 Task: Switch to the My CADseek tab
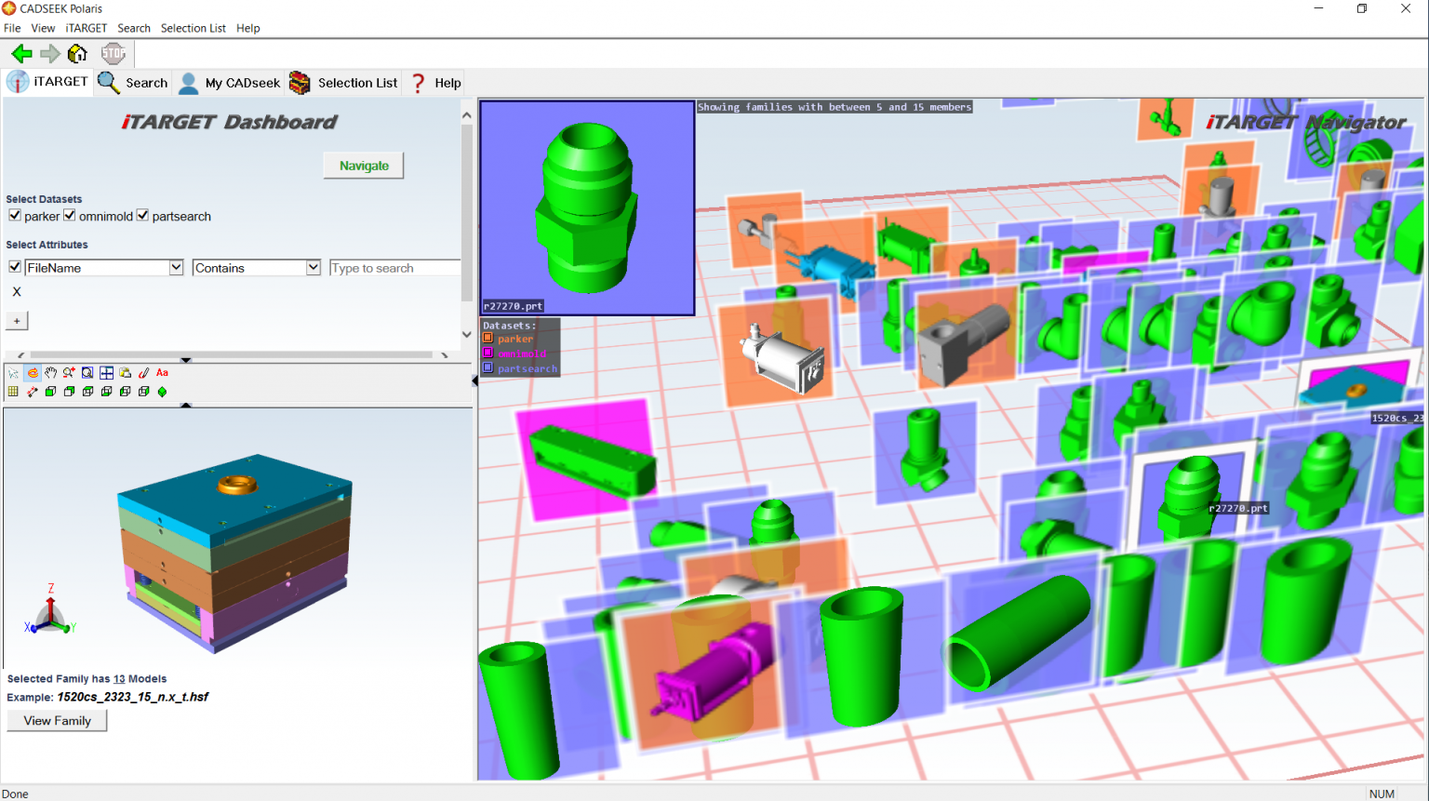pyautogui.click(x=229, y=83)
